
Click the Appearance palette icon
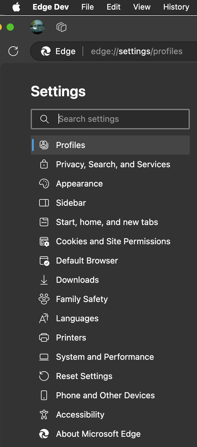tap(44, 183)
